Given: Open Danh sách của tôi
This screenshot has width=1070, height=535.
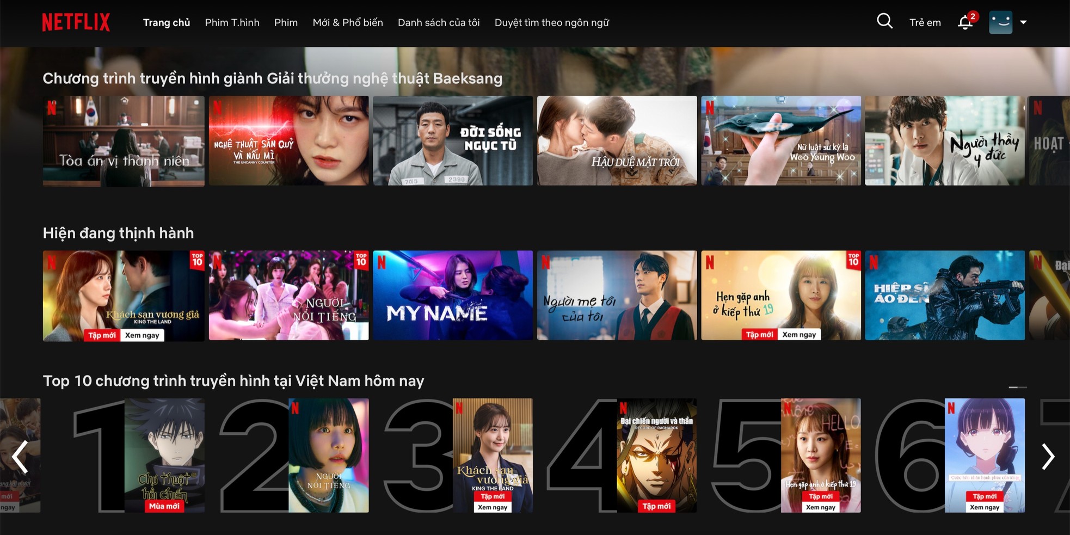Looking at the screenshot, I should pos(438,22).
